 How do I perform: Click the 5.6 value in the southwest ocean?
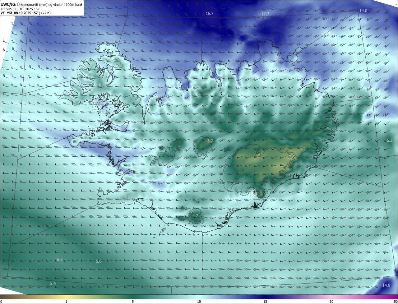(99, 261)
